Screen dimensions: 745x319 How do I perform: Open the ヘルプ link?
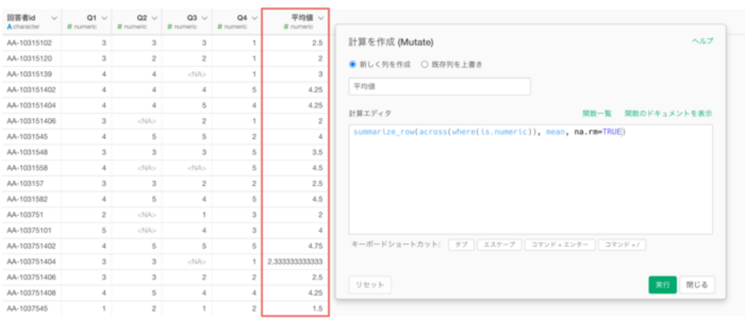click(702, 41)
